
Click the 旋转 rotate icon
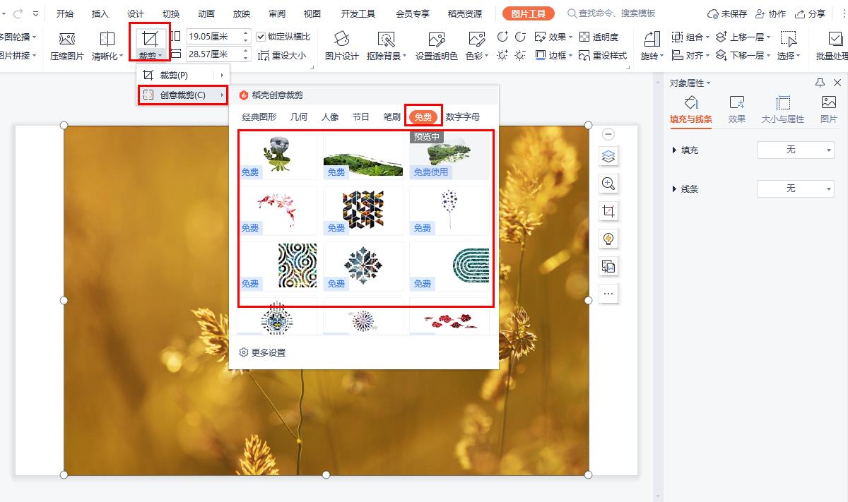(x=652, y=40)
